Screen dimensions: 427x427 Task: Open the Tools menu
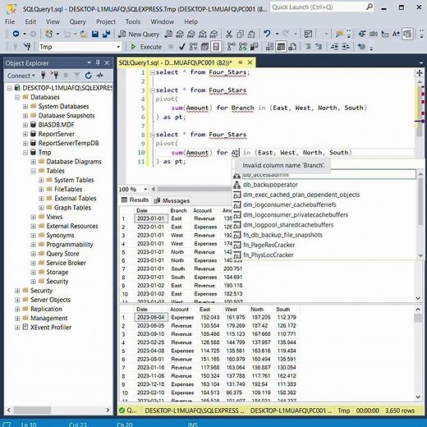(133, 21)
